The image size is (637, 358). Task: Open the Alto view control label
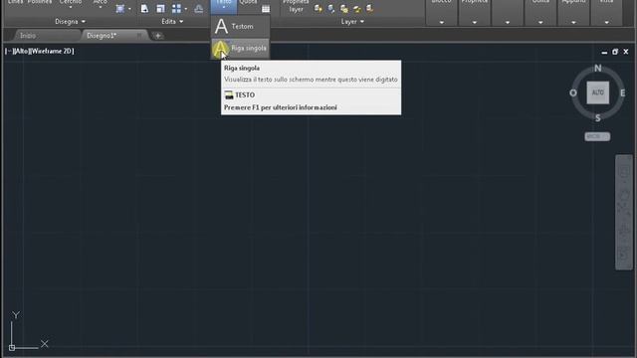point(21,51)
